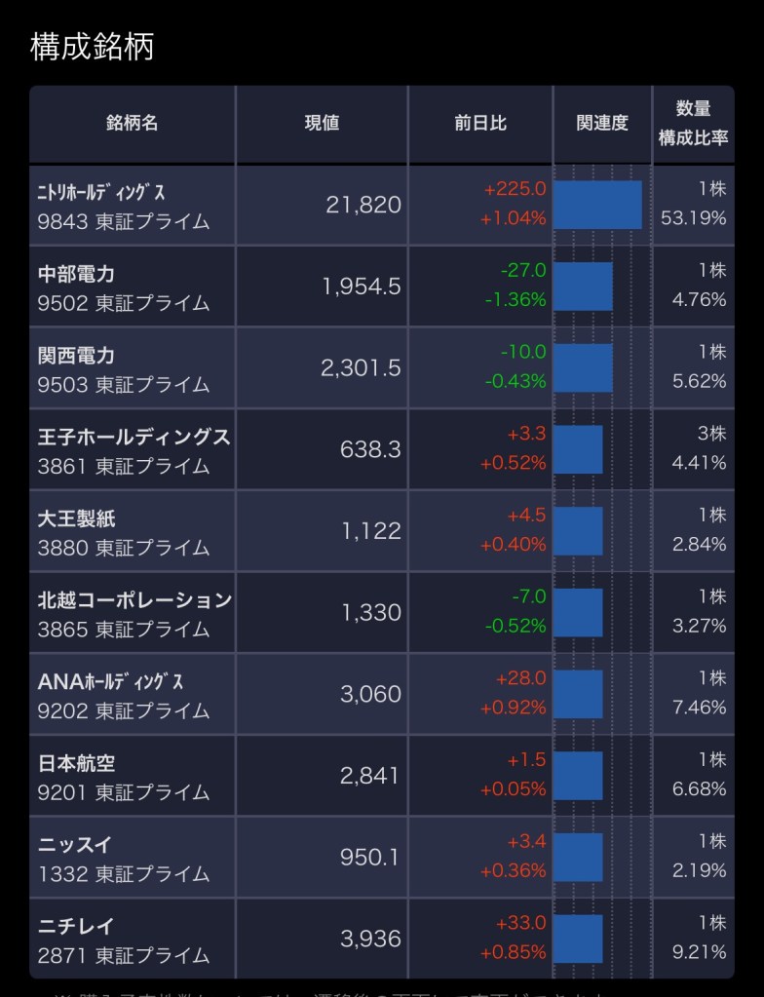Open 中部電力 stock details

tap(77, 273)
